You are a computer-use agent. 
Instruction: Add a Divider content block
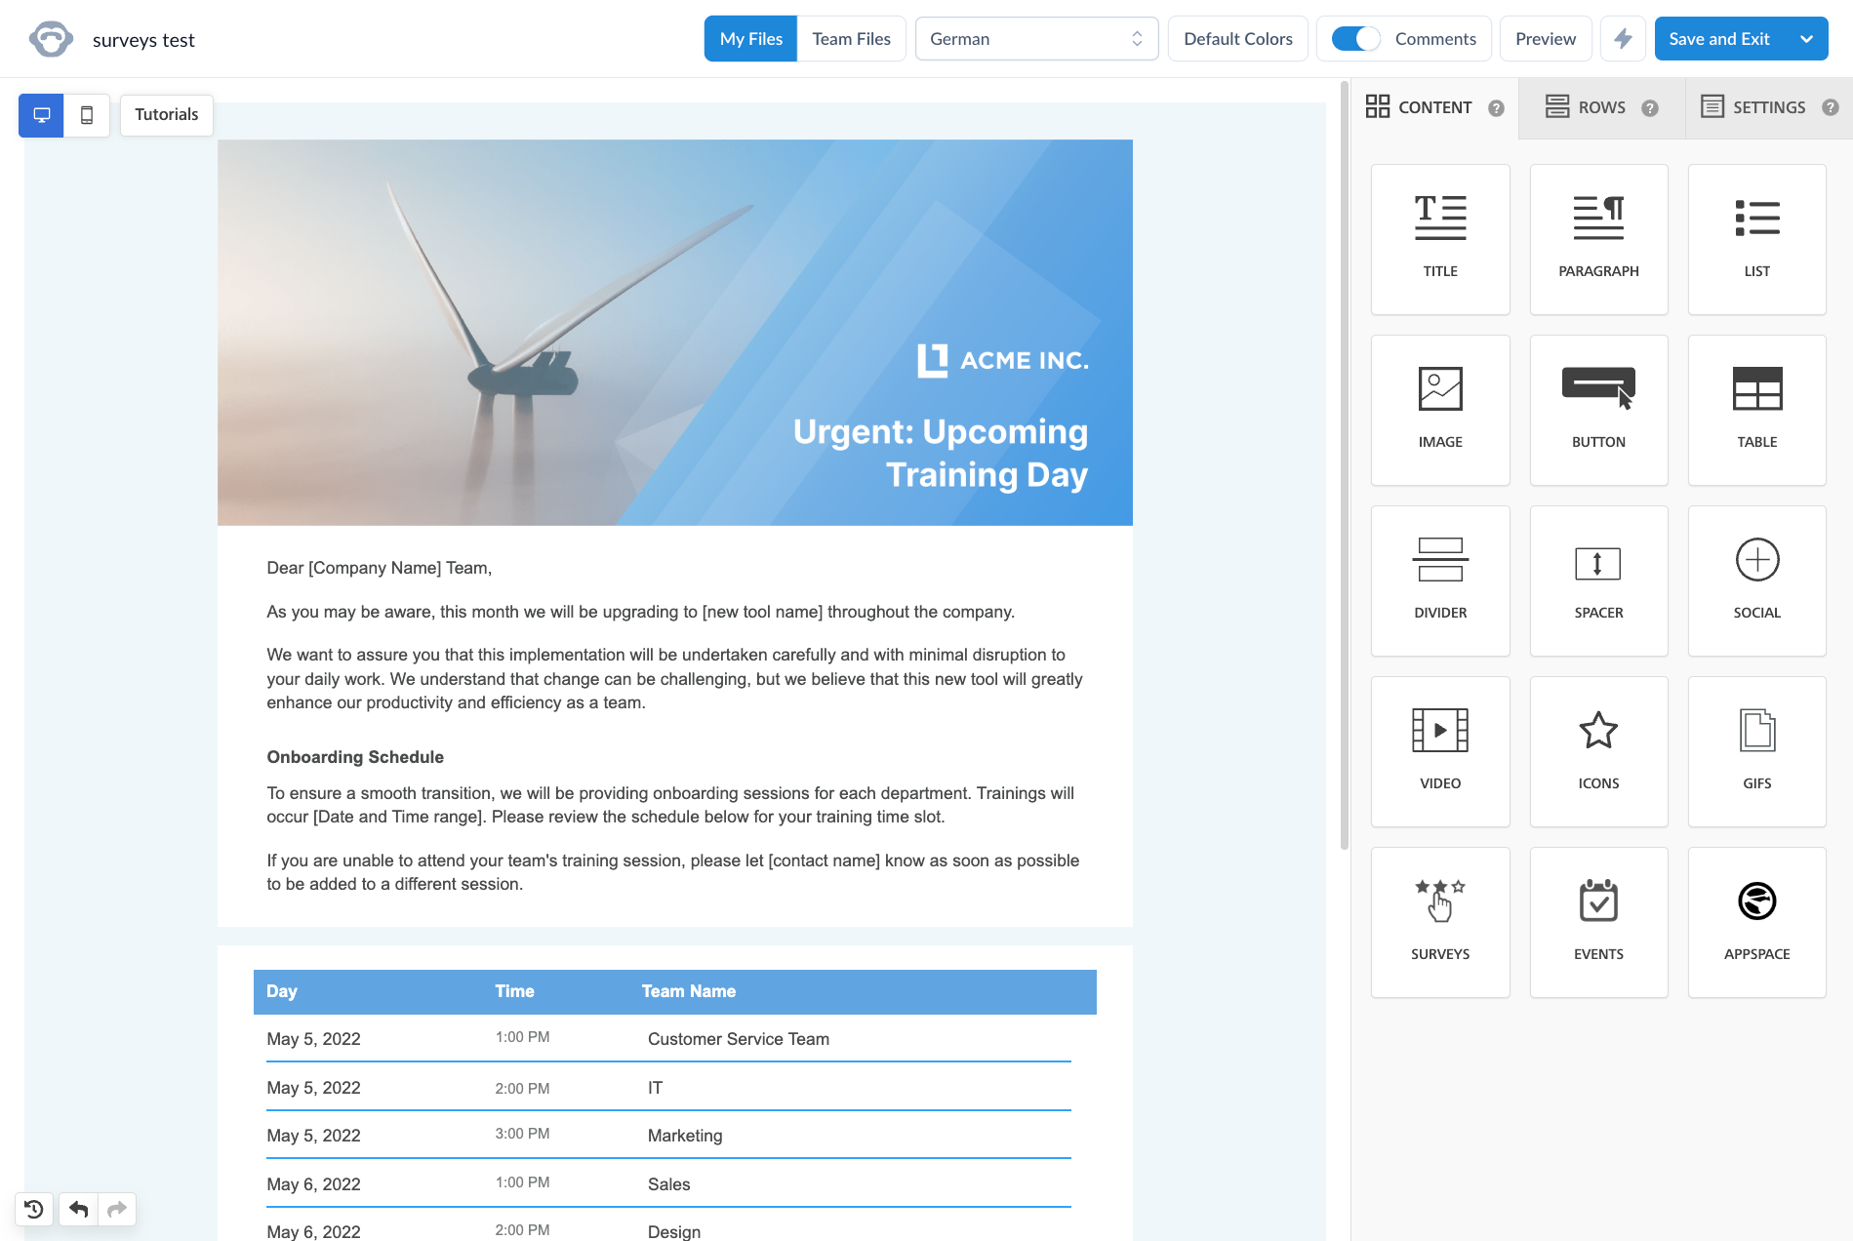pyautogui.click(x=1440, y=580)
